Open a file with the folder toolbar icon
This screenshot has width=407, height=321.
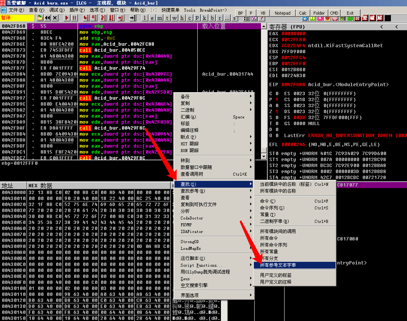pos(40,18)
